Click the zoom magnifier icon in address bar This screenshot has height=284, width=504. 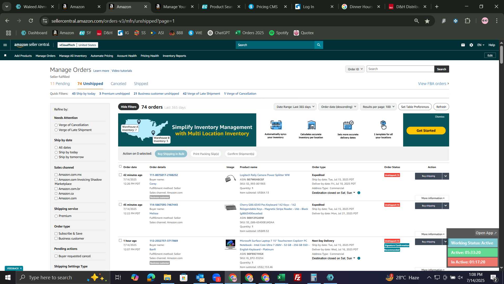[417, 21]
